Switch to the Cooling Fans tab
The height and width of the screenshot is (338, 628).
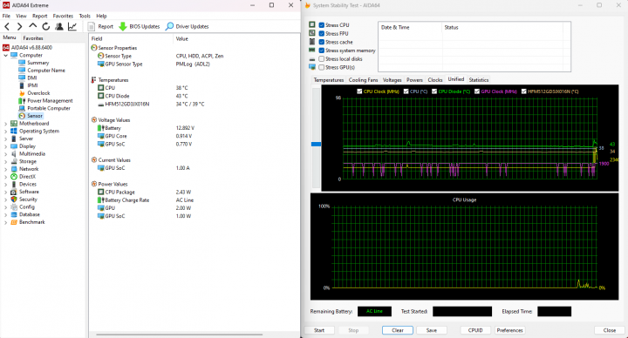pyautogui.click(x=363, y=80)
